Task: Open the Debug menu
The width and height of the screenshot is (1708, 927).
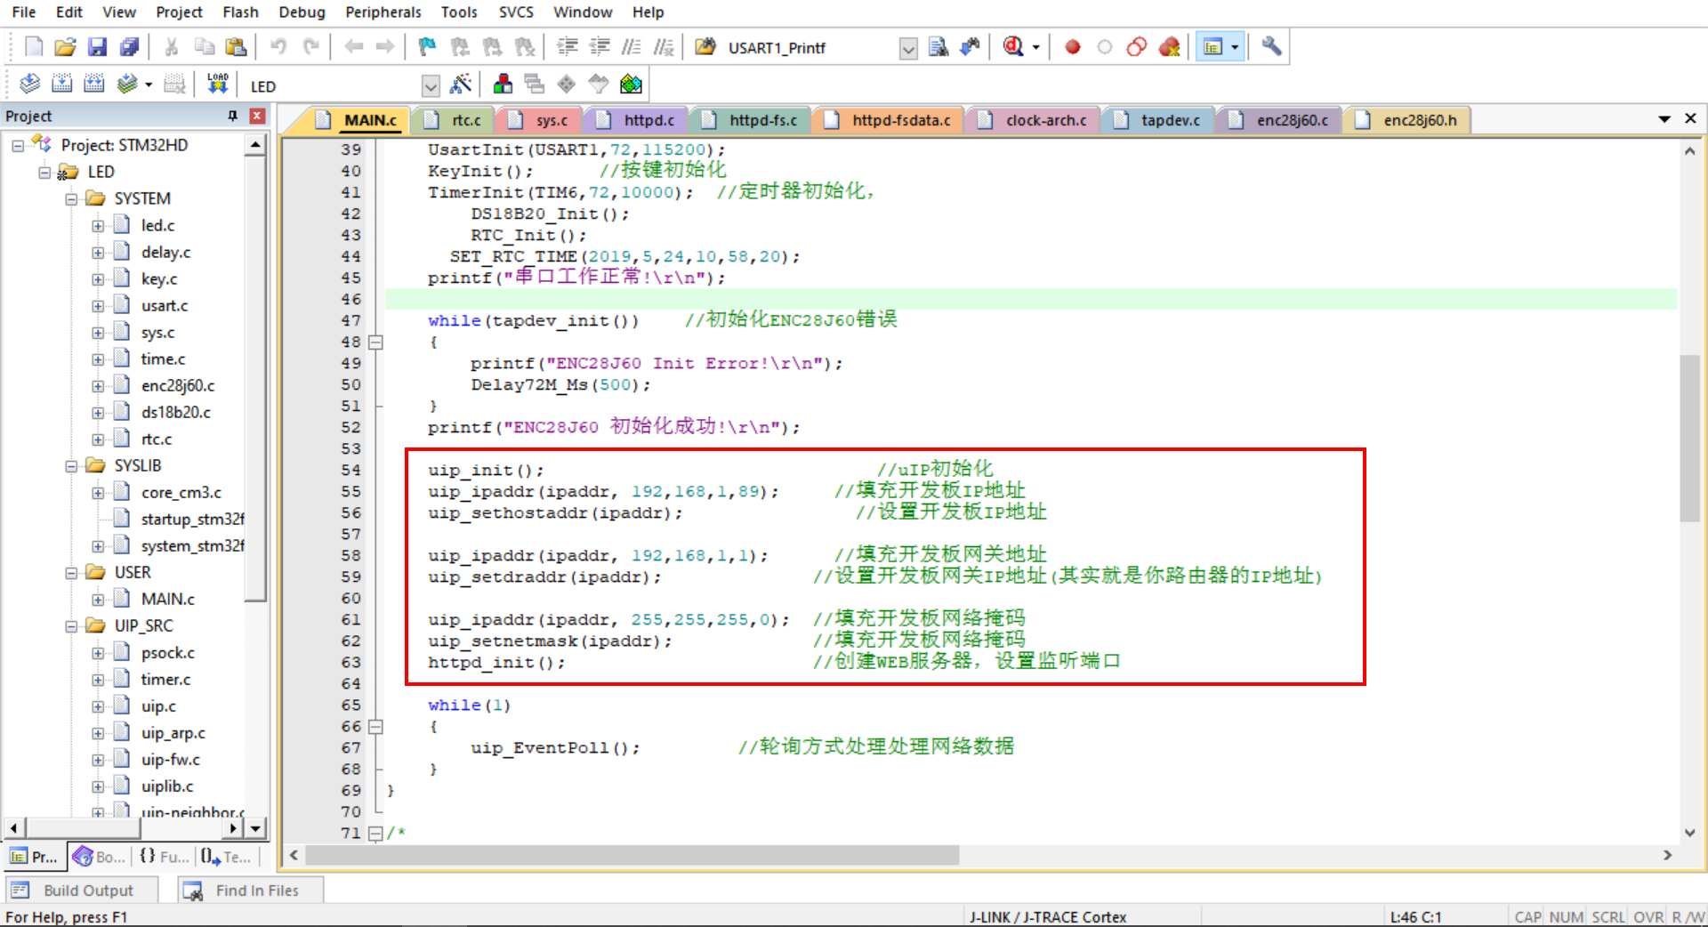Action: pos(302,12)
